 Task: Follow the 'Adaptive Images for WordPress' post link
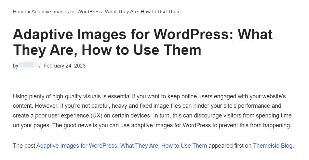(121, 146)
